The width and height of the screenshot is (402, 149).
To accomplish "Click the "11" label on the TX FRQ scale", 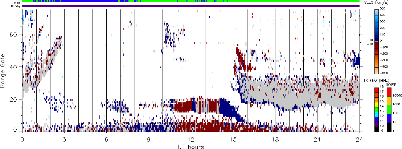I will coord(382,121).
